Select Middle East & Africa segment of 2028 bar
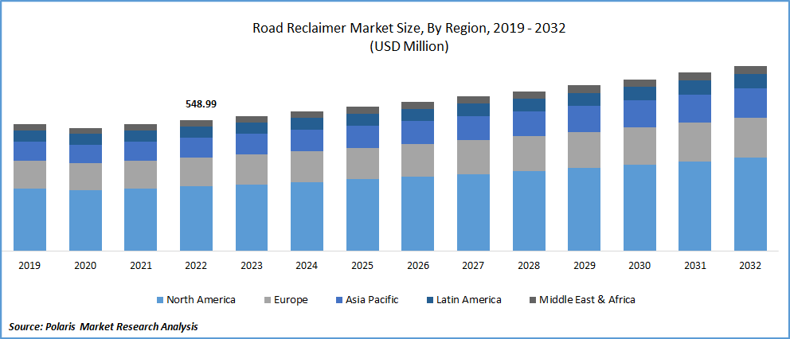 pyautogui.click(x=529, y=95)
